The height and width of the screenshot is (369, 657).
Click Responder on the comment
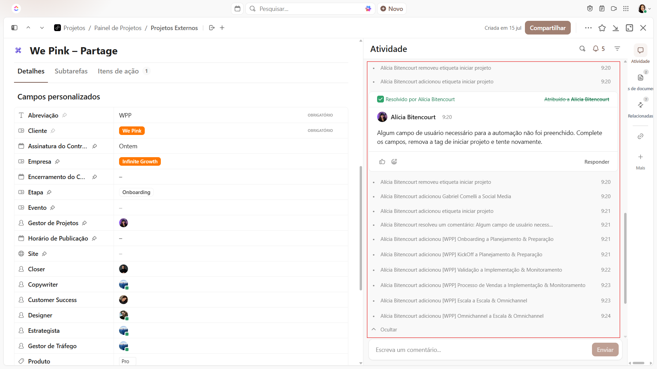[x=596, y=162]
